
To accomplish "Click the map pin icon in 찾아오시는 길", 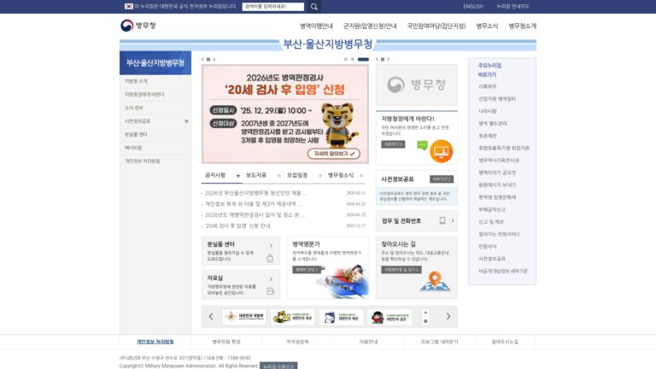I will tap(435, 281).
